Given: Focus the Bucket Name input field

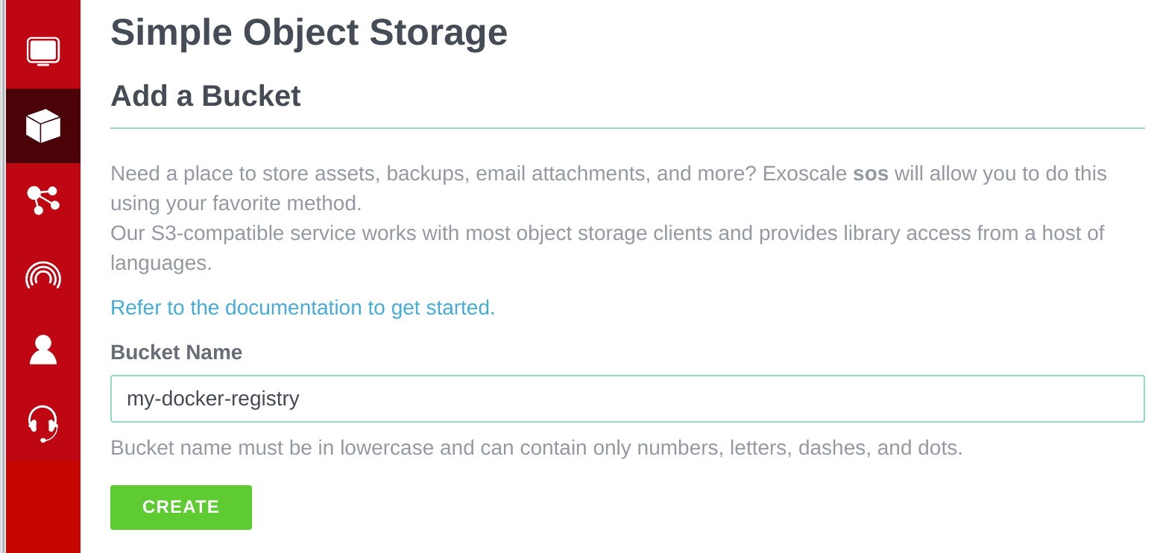Looking at the screenshot, I should pyautogui.click(x=626, y=399).
